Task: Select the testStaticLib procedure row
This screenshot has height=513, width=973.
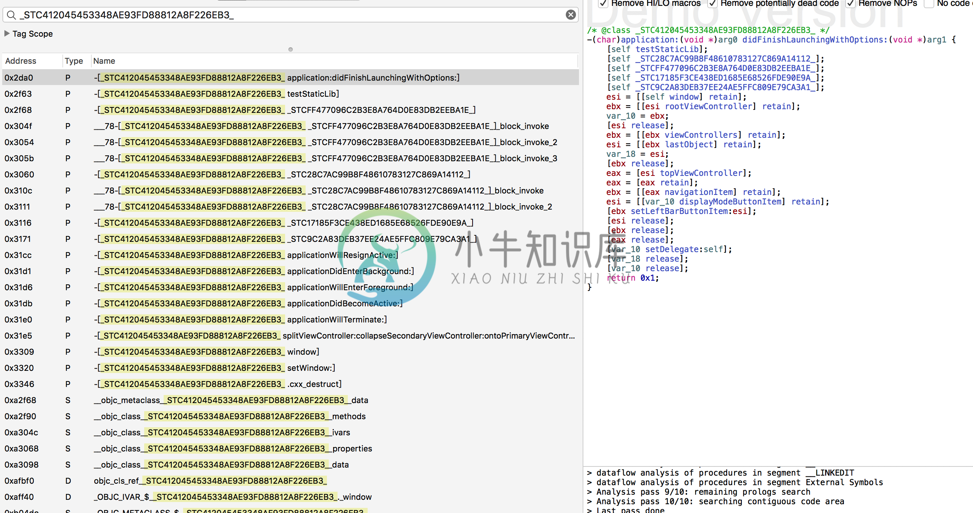Action: 290,94
